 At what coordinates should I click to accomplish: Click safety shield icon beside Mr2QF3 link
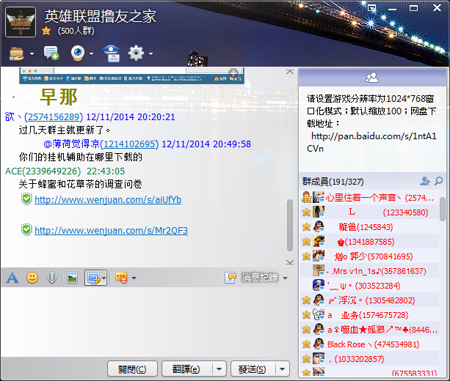tap(26, 230)
